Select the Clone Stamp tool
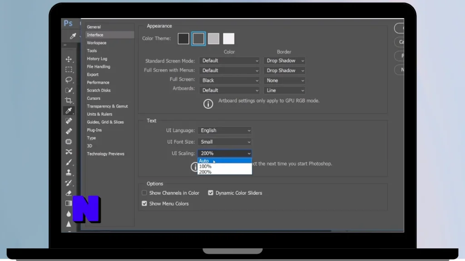465x261 pixels. 69,173
